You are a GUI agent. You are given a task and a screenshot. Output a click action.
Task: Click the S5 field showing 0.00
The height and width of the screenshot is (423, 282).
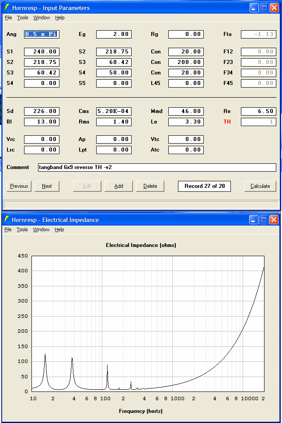coord(114,83)
